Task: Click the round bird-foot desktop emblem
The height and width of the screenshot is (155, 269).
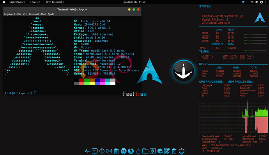Action: (x=184, y=71)
